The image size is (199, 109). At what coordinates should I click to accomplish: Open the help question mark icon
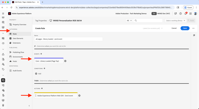pos(180,14)
